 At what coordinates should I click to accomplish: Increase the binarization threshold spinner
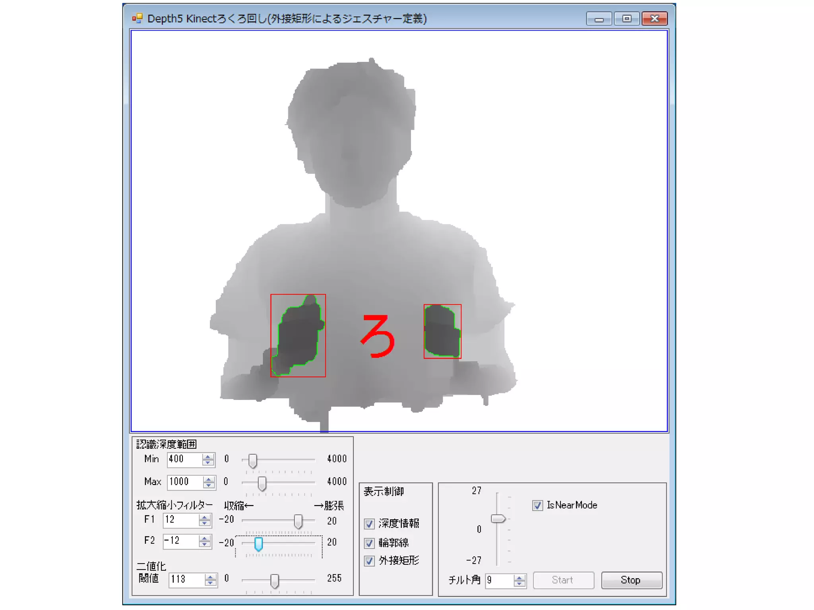(211, 577)
